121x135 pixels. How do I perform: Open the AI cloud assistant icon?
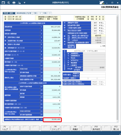point(102,3)
